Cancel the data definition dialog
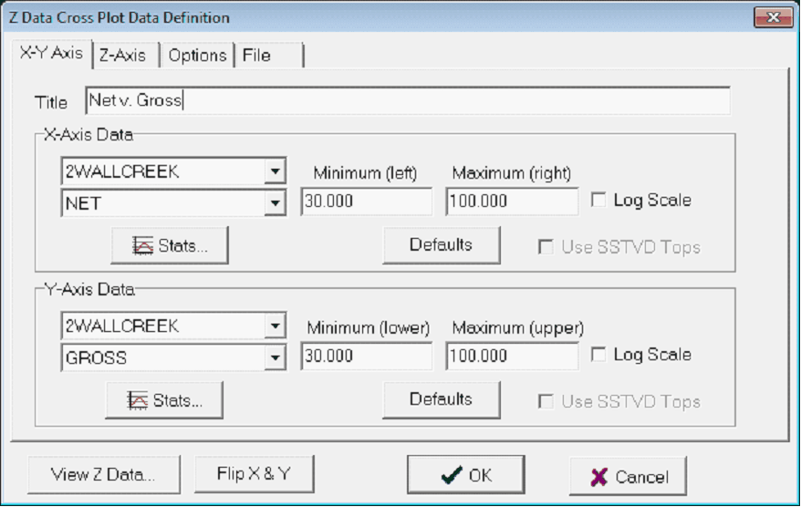This screenshot has width=801, height=507. [628, 476]
